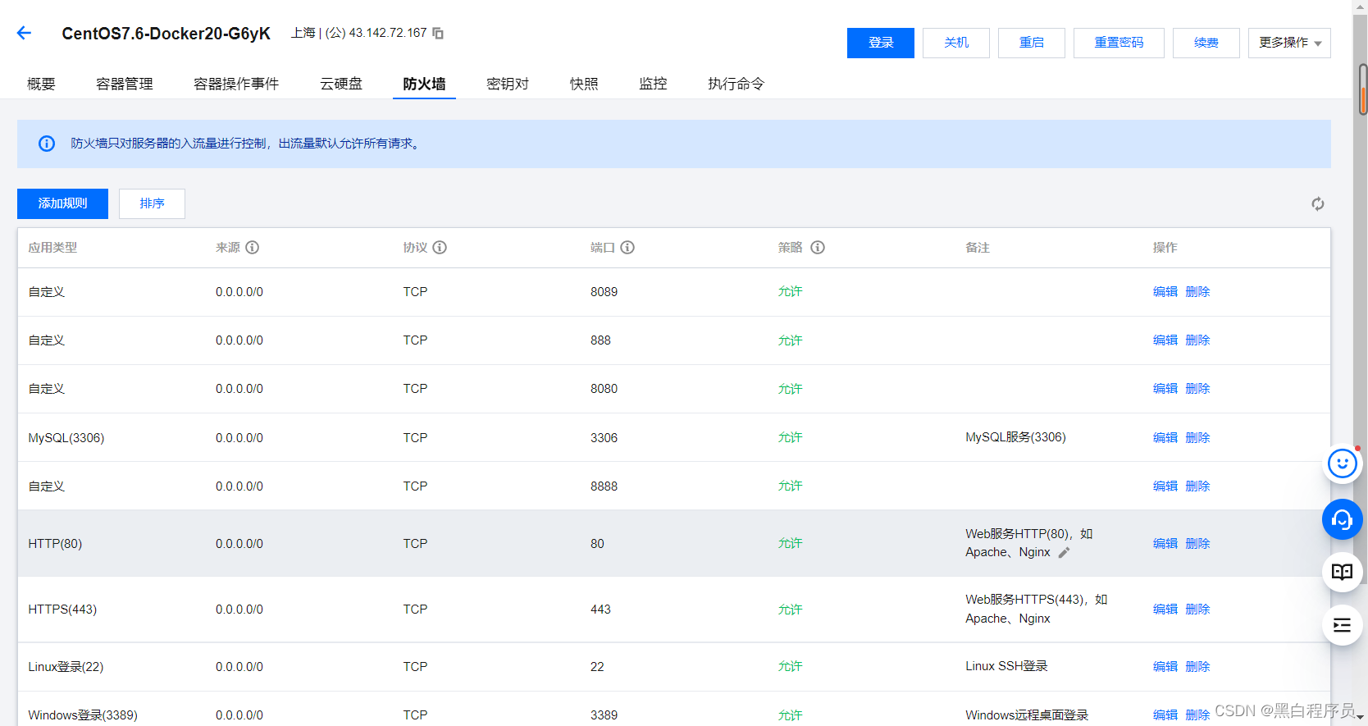Viewport: 1368px width, 726px height.
Task: Click the Windows登录(3389) application type cell
Action: pos(83,715)
